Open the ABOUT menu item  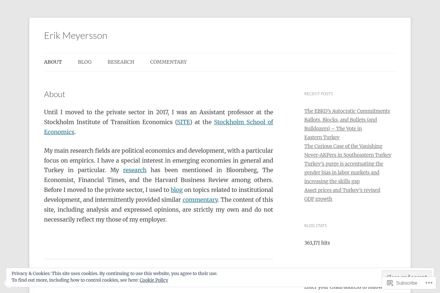point(53,62)
